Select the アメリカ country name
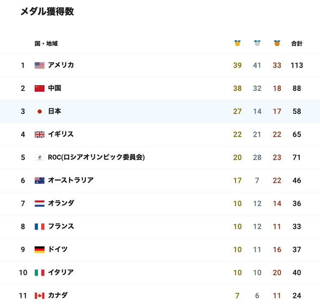Image resolution: width=320 pixels, height=306 pixels. (61, 65)
